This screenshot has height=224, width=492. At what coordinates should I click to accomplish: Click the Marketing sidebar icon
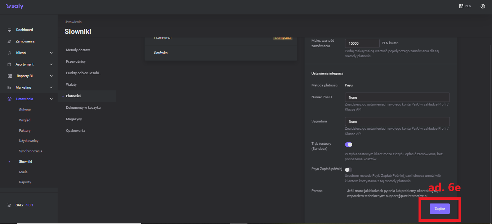(x=9, y=88)
